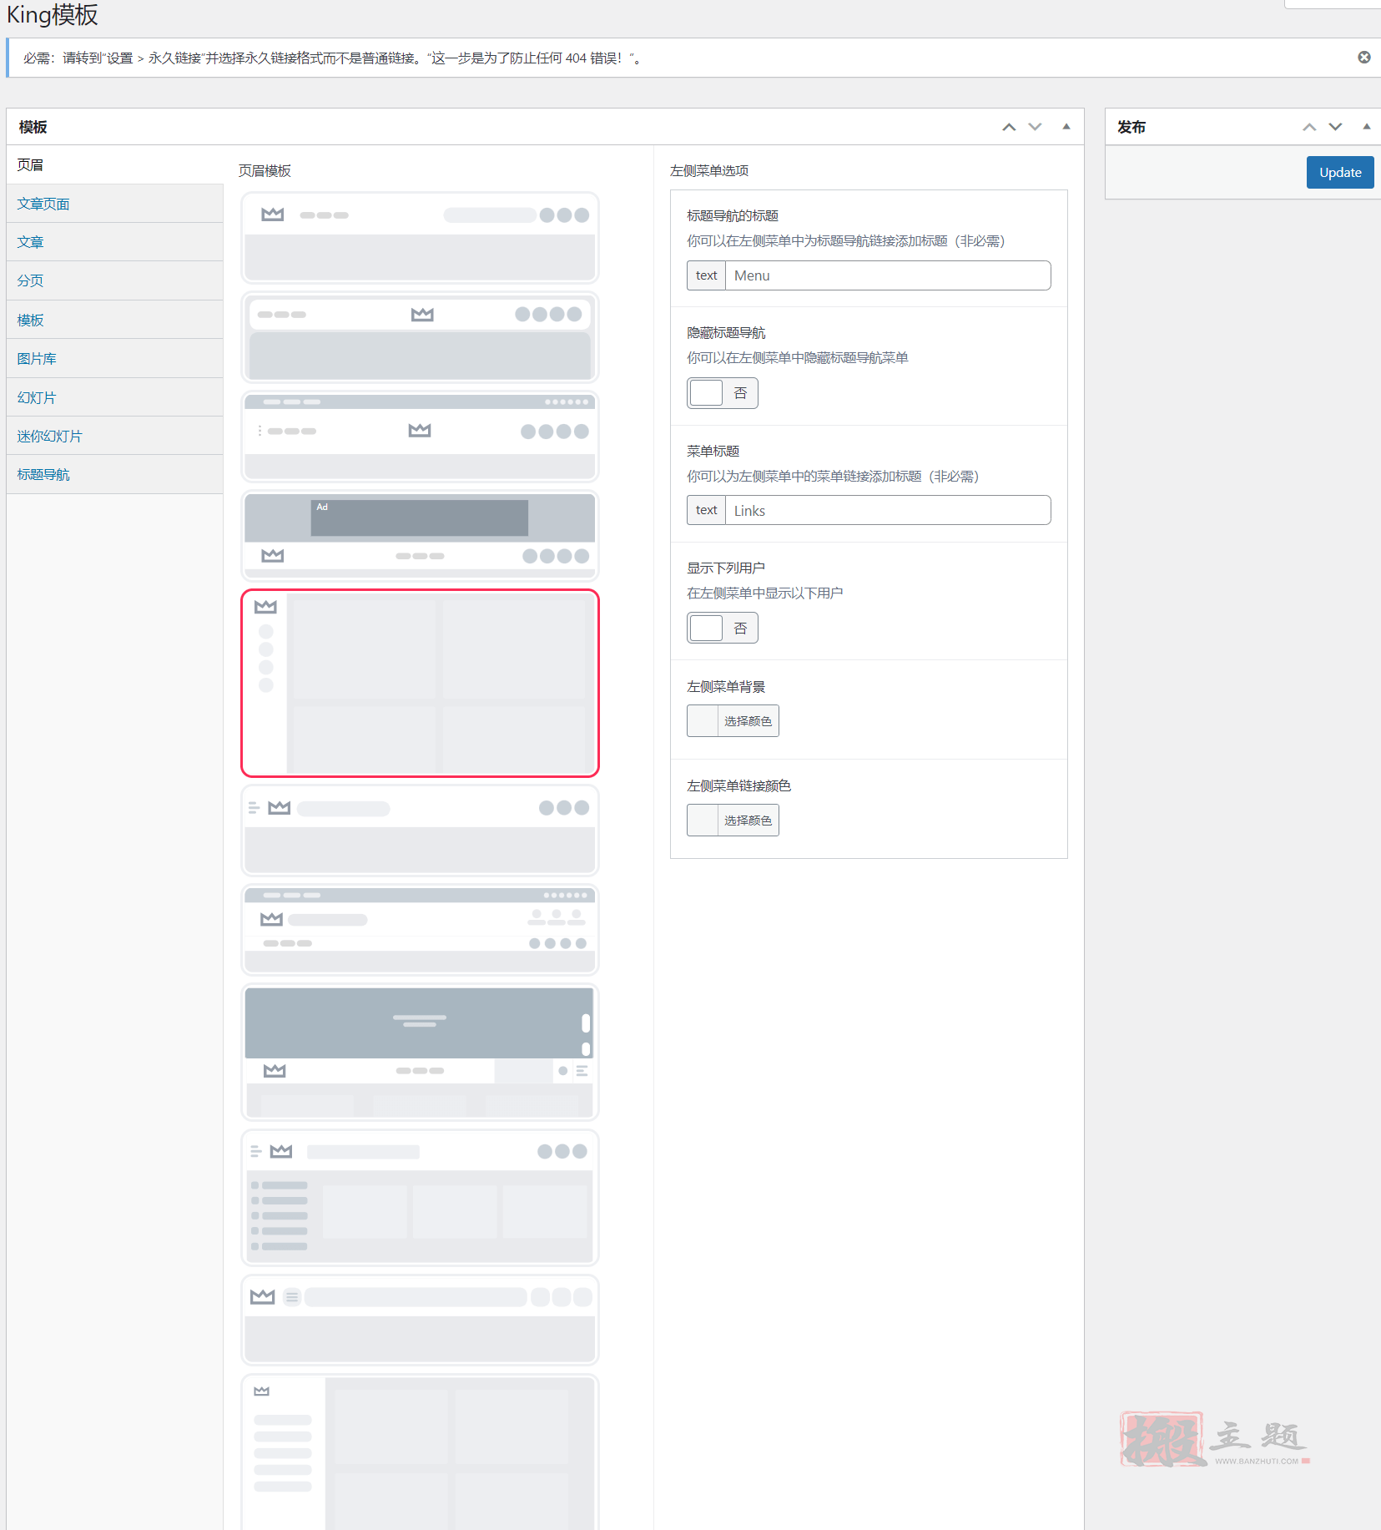Image resolution: width=1381 pixels, height=1530 pixels.
Task: Select header template with large hero banner
Action: [x=420, y=1053]
